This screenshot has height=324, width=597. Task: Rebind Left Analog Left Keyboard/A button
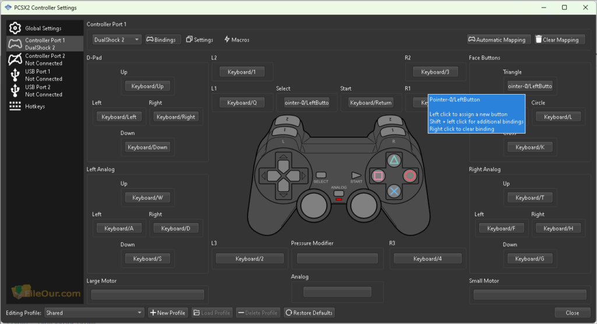[x=119, y=228]
